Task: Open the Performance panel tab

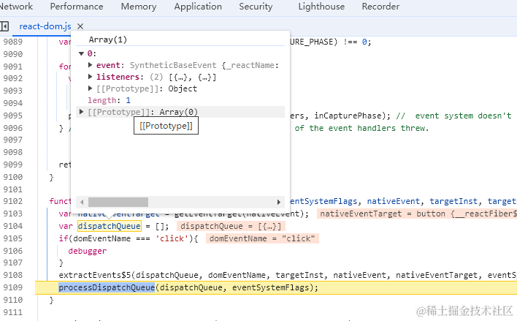Action: click(x=77, y=7)
